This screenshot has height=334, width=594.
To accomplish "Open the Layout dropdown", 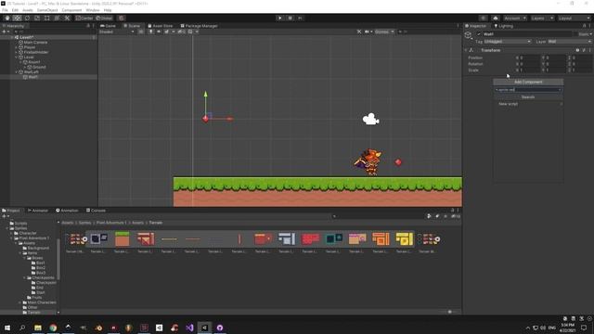I will coord(574,19).
